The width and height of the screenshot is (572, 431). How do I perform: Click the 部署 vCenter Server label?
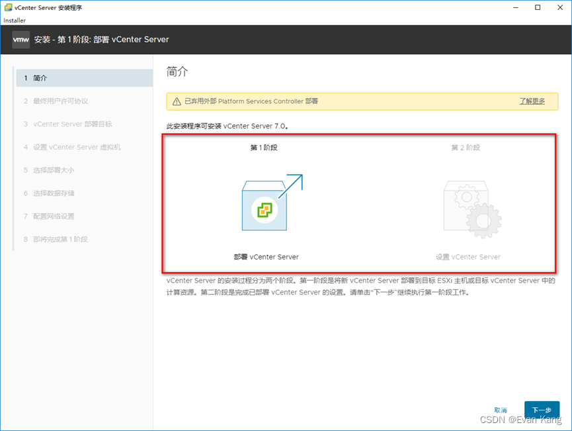pos(266,257)
